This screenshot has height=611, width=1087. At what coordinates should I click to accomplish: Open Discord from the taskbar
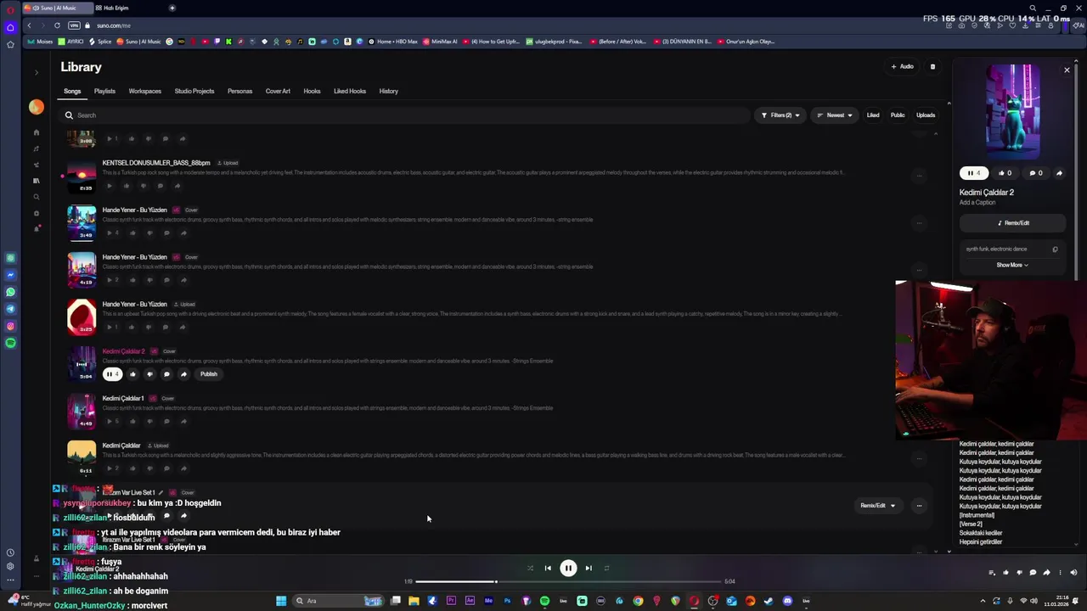pyautogui.click(x=787, y=601)
